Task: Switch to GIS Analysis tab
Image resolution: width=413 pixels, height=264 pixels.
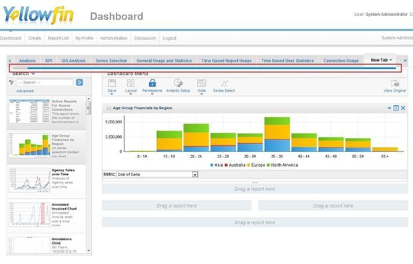Action: [73, 61]
